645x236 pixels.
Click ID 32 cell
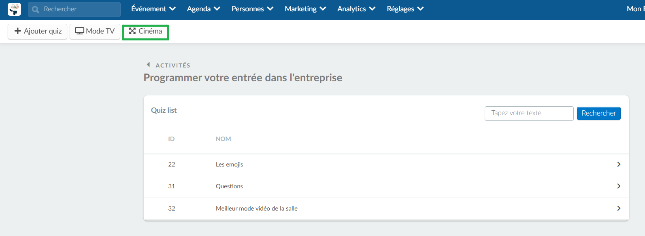[172, 209]
